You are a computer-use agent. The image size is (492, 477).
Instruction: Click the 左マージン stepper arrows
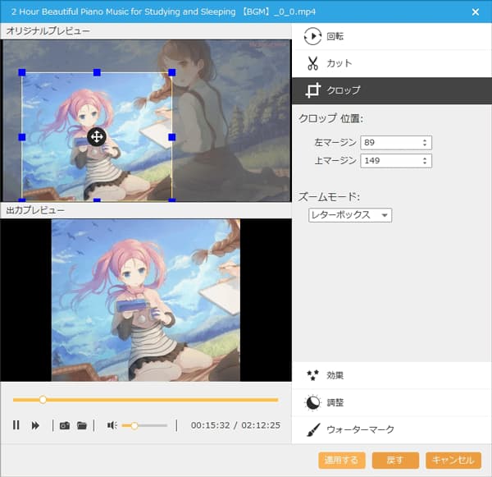click(425, 143)
